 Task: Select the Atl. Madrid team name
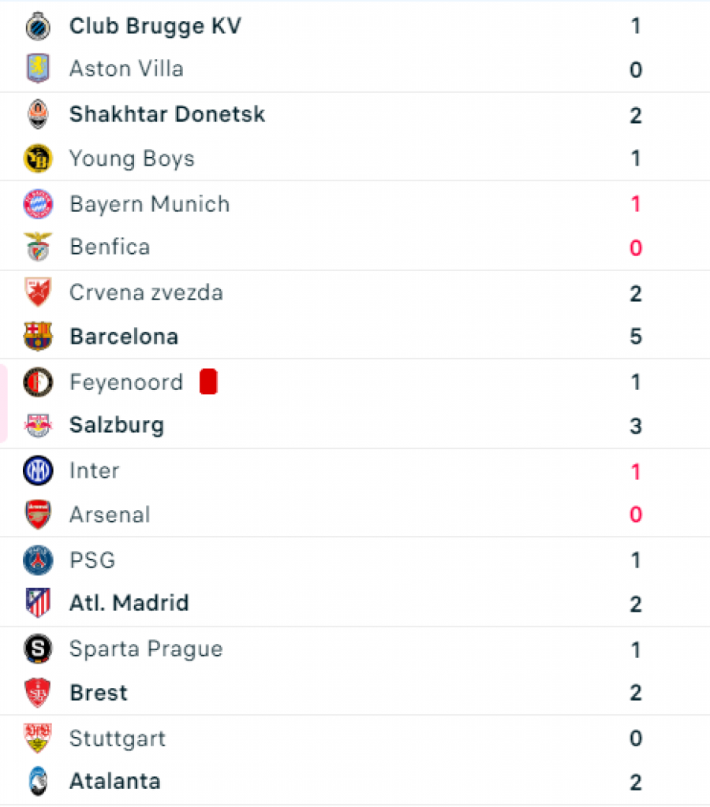click(x=129, y=603)
